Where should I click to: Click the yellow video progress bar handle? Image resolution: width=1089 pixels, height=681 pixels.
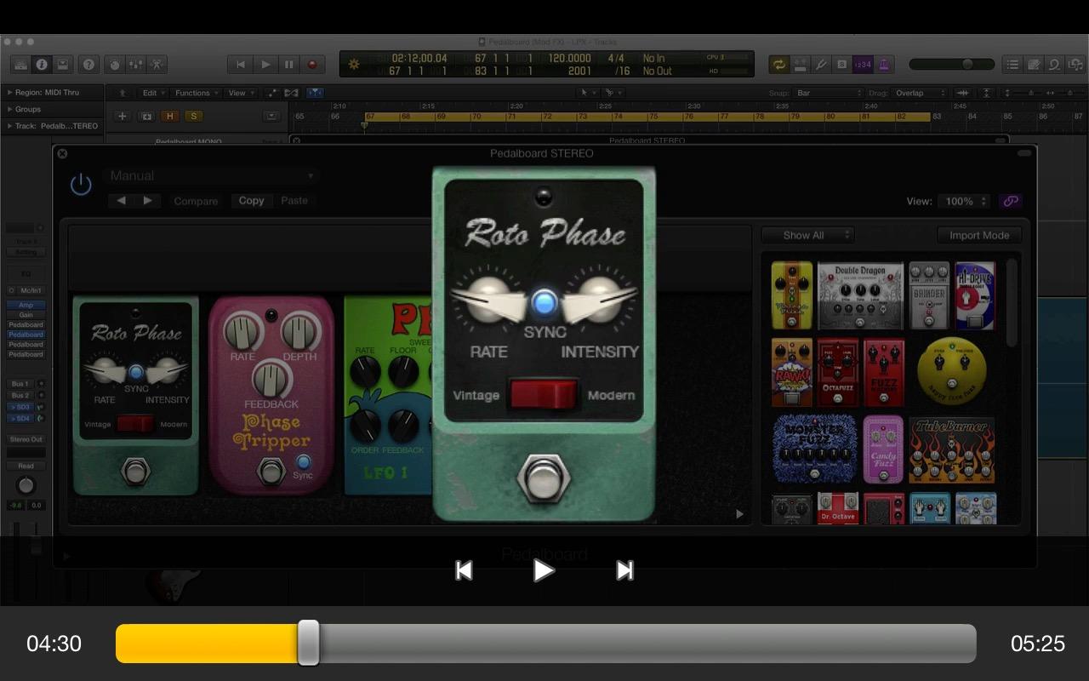308,643
